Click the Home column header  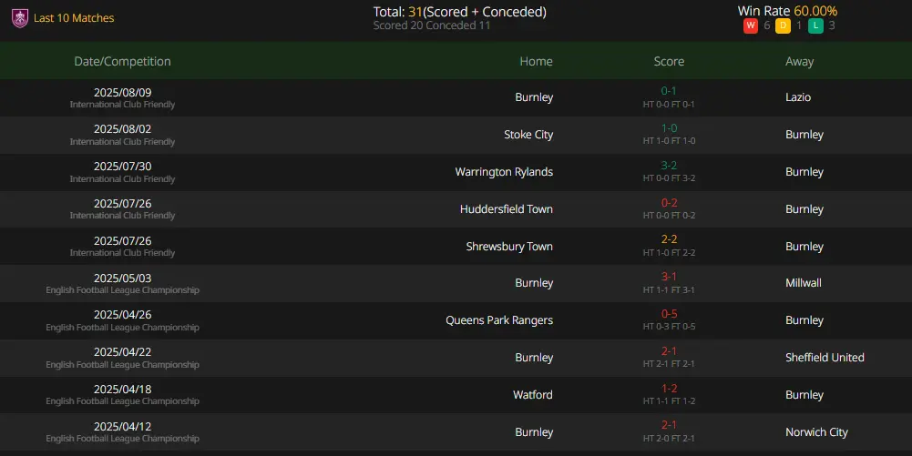click(x=537, y=61)
